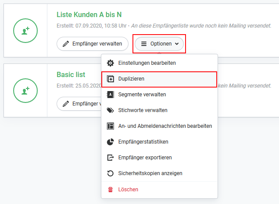
Task: Click the export arrow icon
Action: (110, 158)
